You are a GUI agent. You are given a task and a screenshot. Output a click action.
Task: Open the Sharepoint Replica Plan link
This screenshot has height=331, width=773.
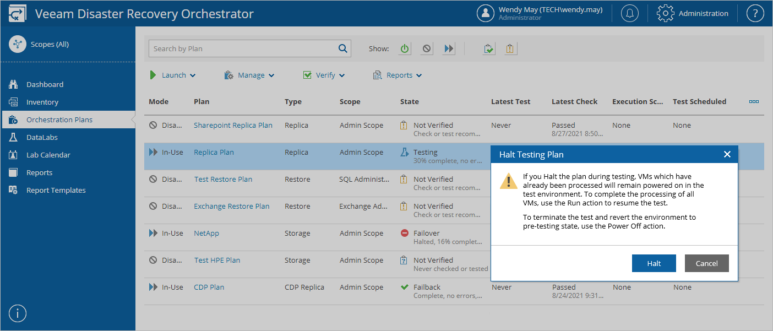coord(233,125)
